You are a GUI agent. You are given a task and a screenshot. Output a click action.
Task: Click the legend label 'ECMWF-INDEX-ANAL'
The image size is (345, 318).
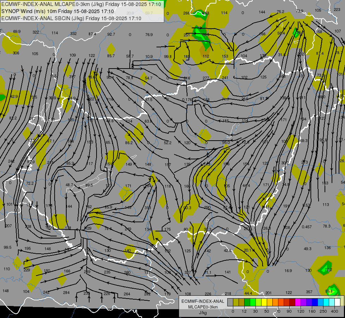point(203,301)
